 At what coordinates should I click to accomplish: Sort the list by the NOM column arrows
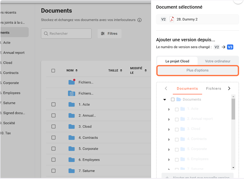coord(76,71)
